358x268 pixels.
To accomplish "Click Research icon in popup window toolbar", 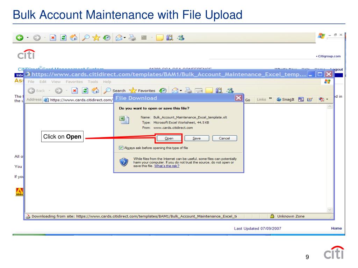I will pos(219,91).
